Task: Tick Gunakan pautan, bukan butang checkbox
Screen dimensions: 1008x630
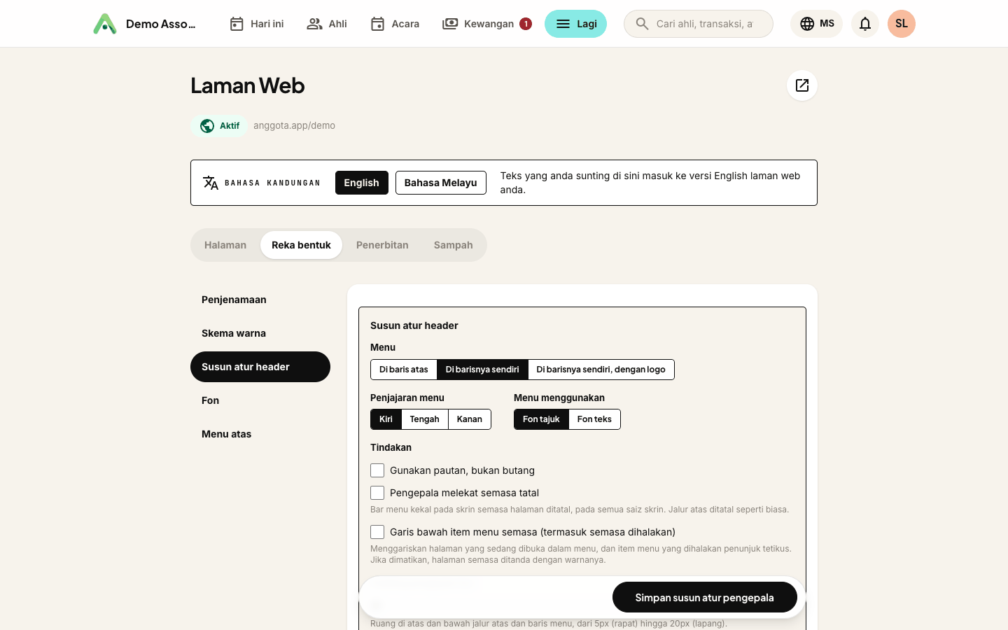Action: click(x=377, y=470)
